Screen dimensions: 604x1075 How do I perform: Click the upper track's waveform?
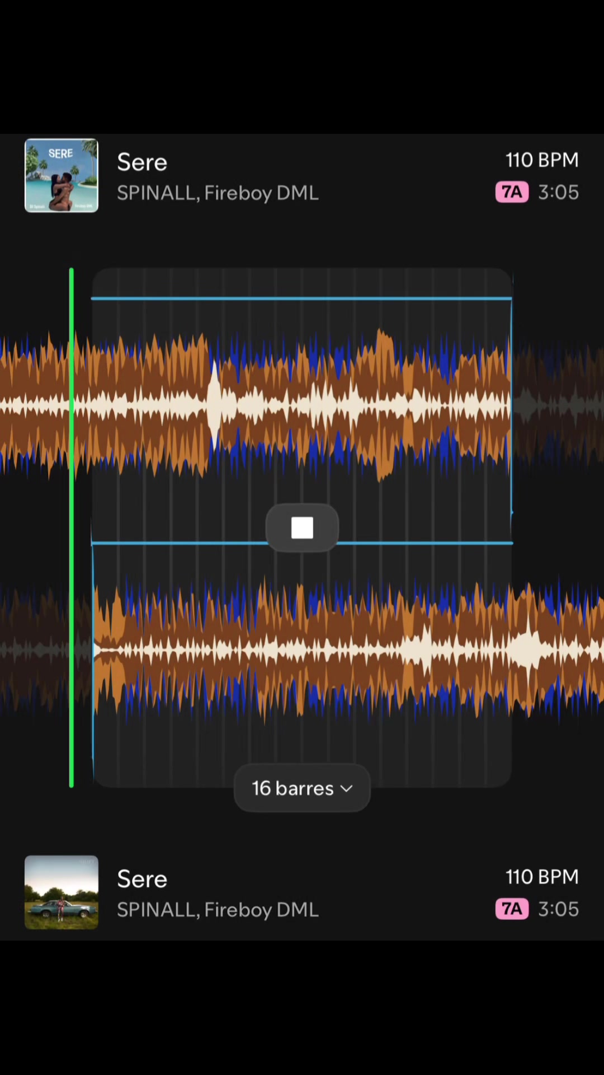click(302, 404)
